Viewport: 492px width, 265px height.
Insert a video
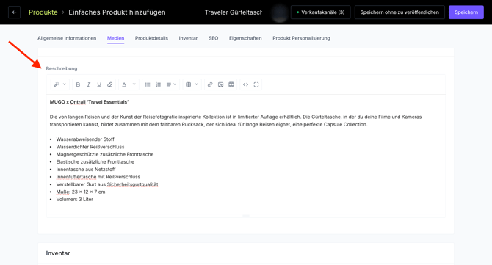click(x=231, y=84)
